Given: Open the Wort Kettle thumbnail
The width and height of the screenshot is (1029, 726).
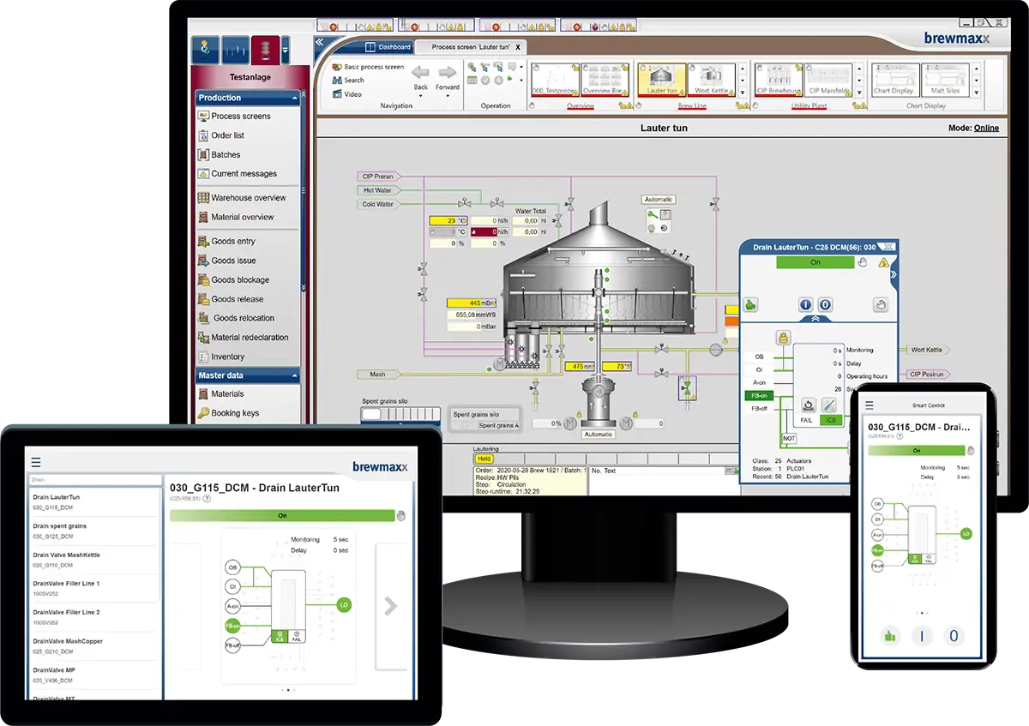Looking at the screenshot, I should tap(711, 80).
